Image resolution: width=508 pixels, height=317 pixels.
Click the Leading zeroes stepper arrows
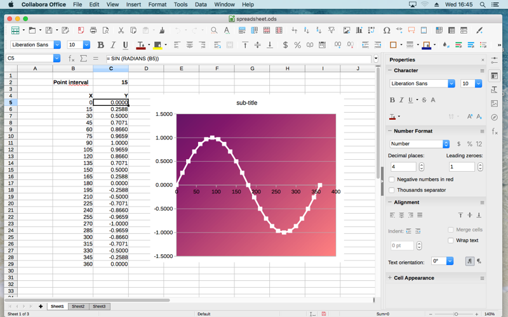click(x=480, y=167)
